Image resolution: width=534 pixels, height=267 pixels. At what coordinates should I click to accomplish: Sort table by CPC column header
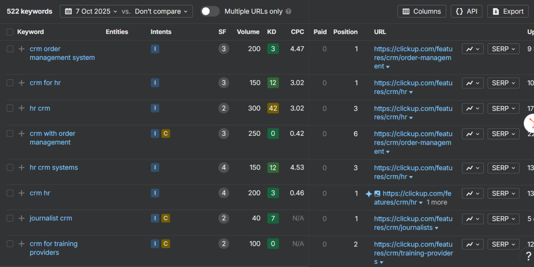297,32
